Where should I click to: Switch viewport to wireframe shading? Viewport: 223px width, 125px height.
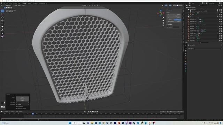tap(176, 6)
